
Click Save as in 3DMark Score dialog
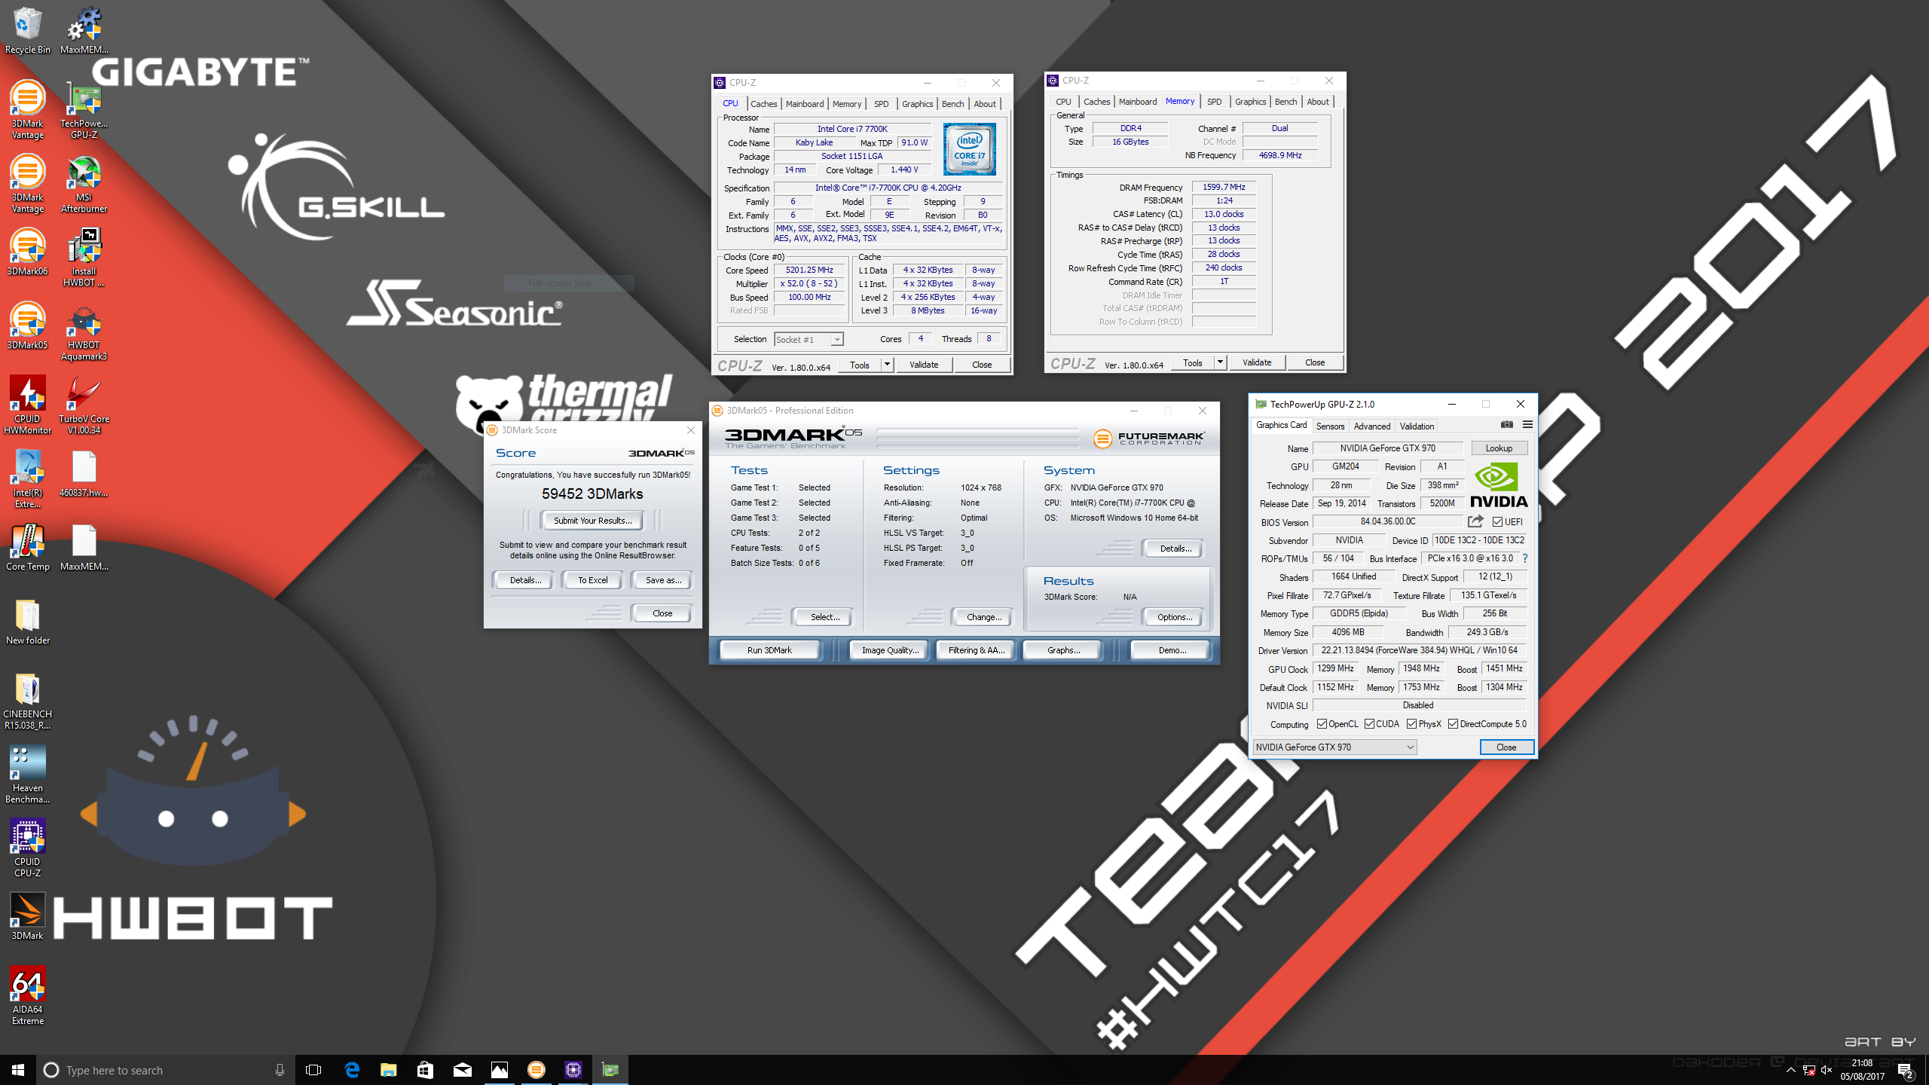tap(663, 580)
